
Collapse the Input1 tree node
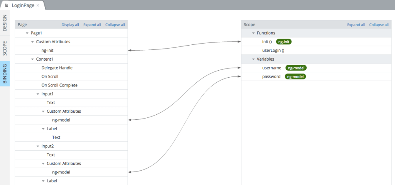click(38, 94)
